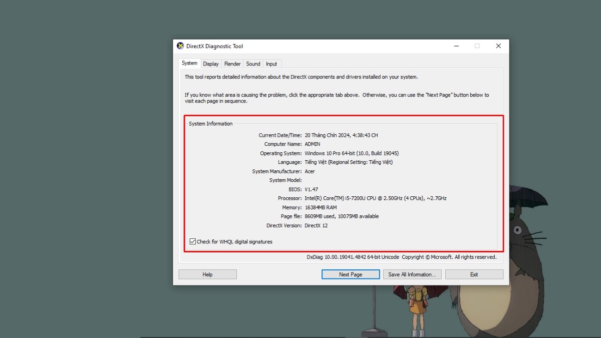Click the Computer Name value ADMIN
Viewport: 601px width, 338px height.
(x=313, y=144)
